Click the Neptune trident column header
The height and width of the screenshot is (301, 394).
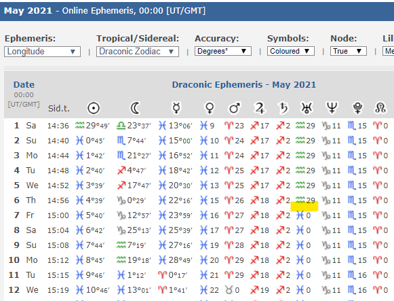click(x=332, y=108)
